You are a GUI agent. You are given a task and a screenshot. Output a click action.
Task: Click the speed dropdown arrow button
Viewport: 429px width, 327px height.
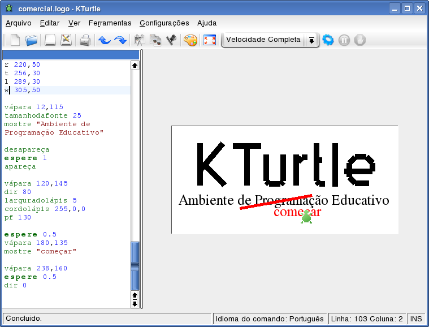click(x=311, y=40)
